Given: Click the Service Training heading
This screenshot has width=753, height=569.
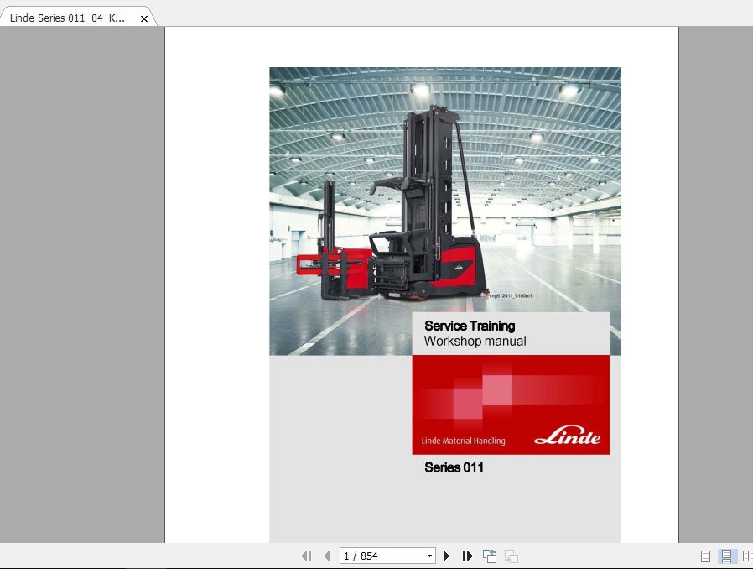Looking at the screenshot, I should (x=470, y=326).
